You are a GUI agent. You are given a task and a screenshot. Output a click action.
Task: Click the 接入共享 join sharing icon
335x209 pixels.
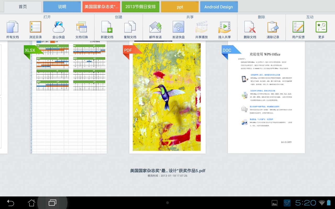[225, 27]
